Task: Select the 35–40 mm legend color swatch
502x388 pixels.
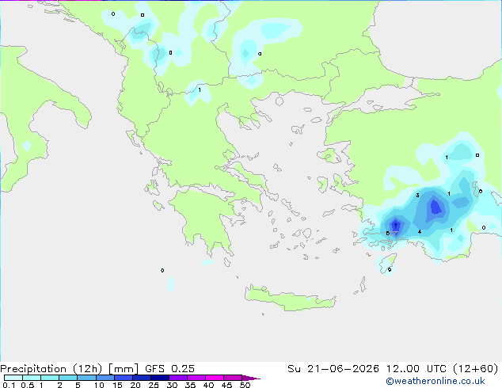Action: [196, 378]
